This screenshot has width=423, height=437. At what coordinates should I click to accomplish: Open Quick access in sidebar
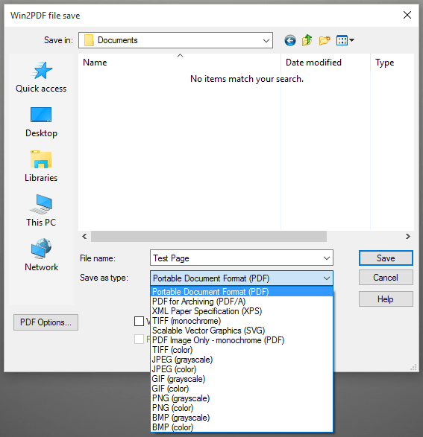coord(41,77)
